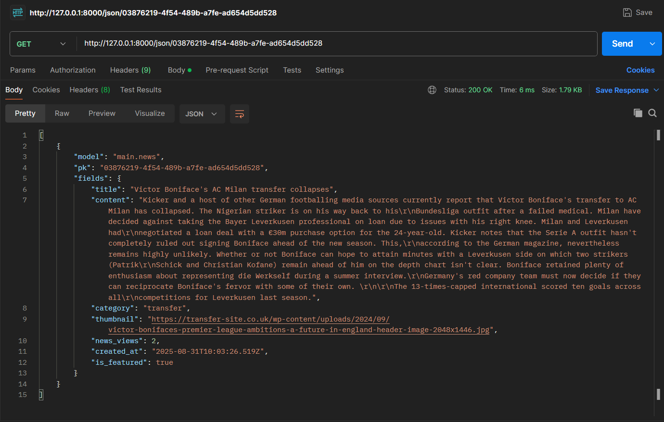
Task: Click the wrap lines icon
Action: (x=240, y=114)
